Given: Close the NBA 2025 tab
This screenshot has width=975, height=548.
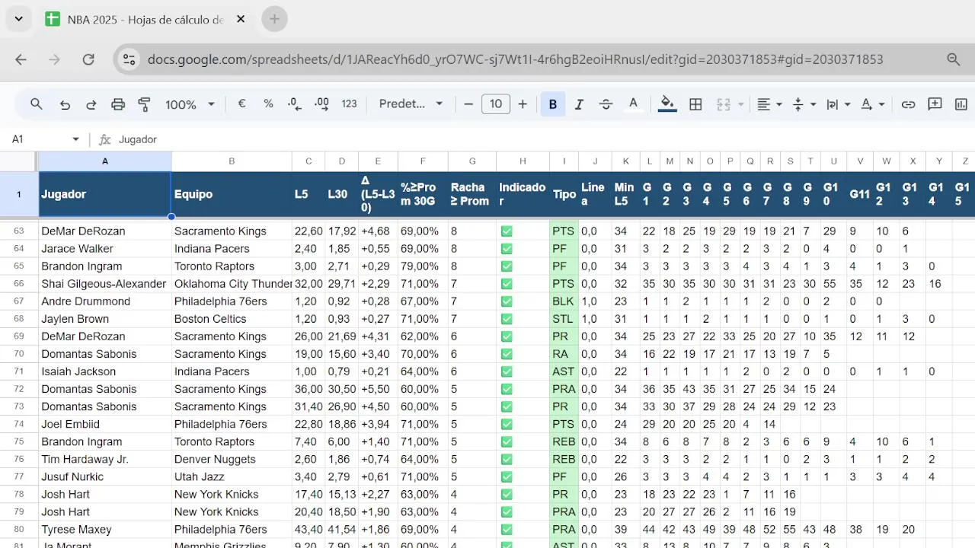Looking at the screenshot, I should 241,19.
